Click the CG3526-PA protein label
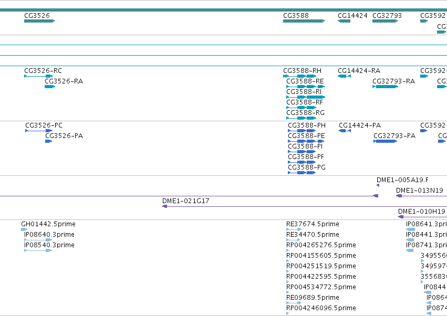447x316 pixels. point(64,136)
